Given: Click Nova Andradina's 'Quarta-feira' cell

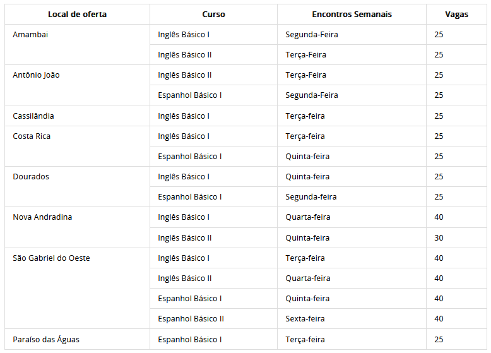Looking at the screenshot, I should click(x=307, y=217).
